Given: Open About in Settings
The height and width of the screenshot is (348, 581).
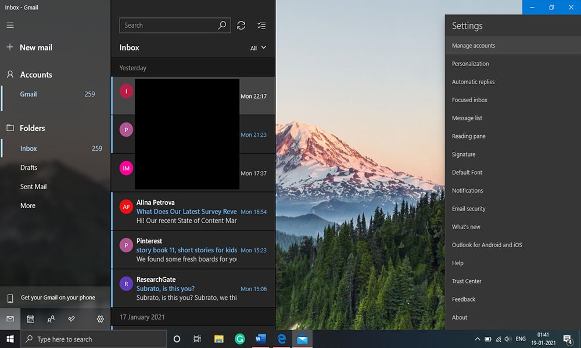Looking at the screenshot, I should pyautogui.click(x=513, y=317).
